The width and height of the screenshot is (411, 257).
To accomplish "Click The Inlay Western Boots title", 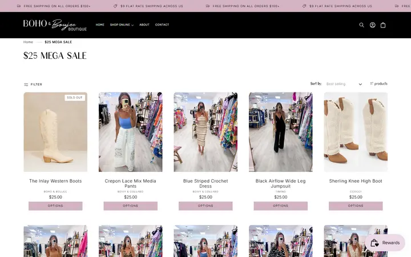I will pyautogui.click(x=55, y=181).
